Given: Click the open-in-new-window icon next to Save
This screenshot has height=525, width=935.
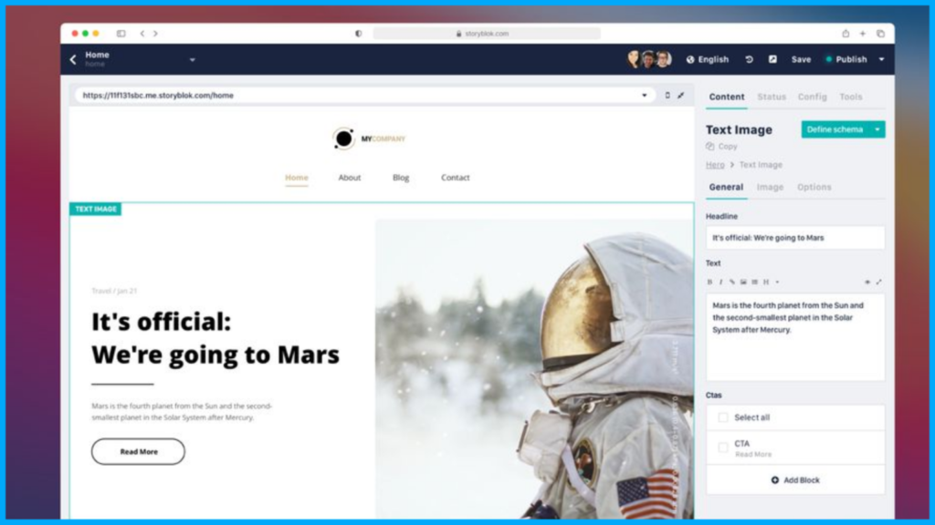Looking at the screenshot, I should 772,59.
